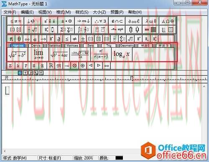
Task: Open the operator symbols palette (± • ⊗)
Action: click(x=66, y=21)
